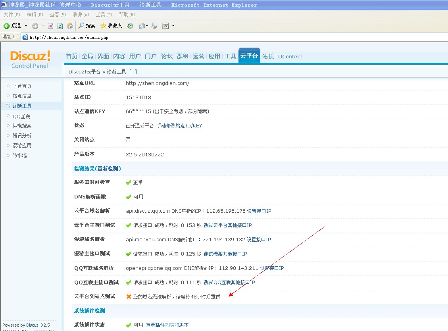Open 纵横搜索 in the sidebar
Viewport: 448px width, 331px height.
click(22, 126)
